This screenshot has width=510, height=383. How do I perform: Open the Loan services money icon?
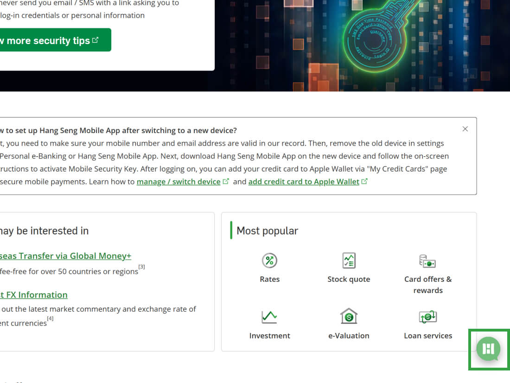click(428, 317)
